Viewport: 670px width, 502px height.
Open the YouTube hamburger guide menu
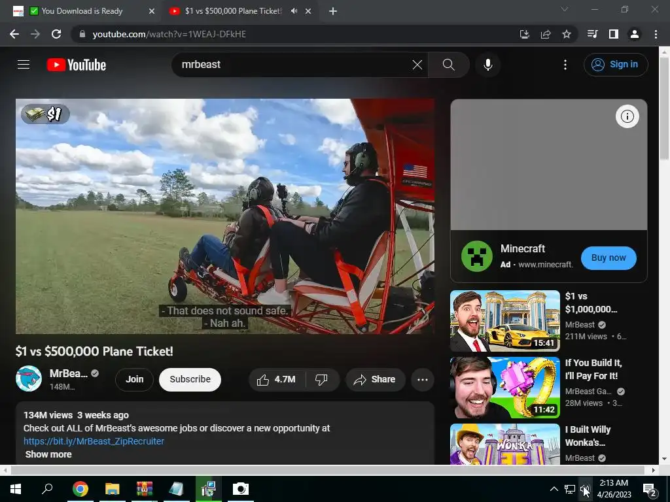click(x=24, y=65)
